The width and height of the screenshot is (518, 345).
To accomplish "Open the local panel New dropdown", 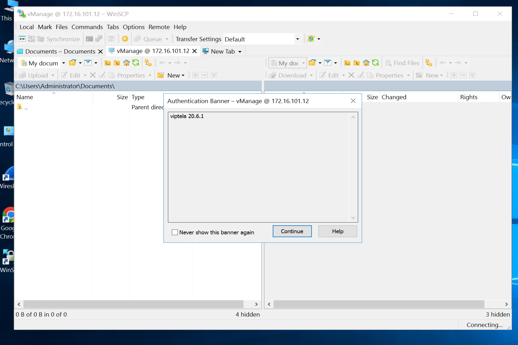I will [175, 75].
